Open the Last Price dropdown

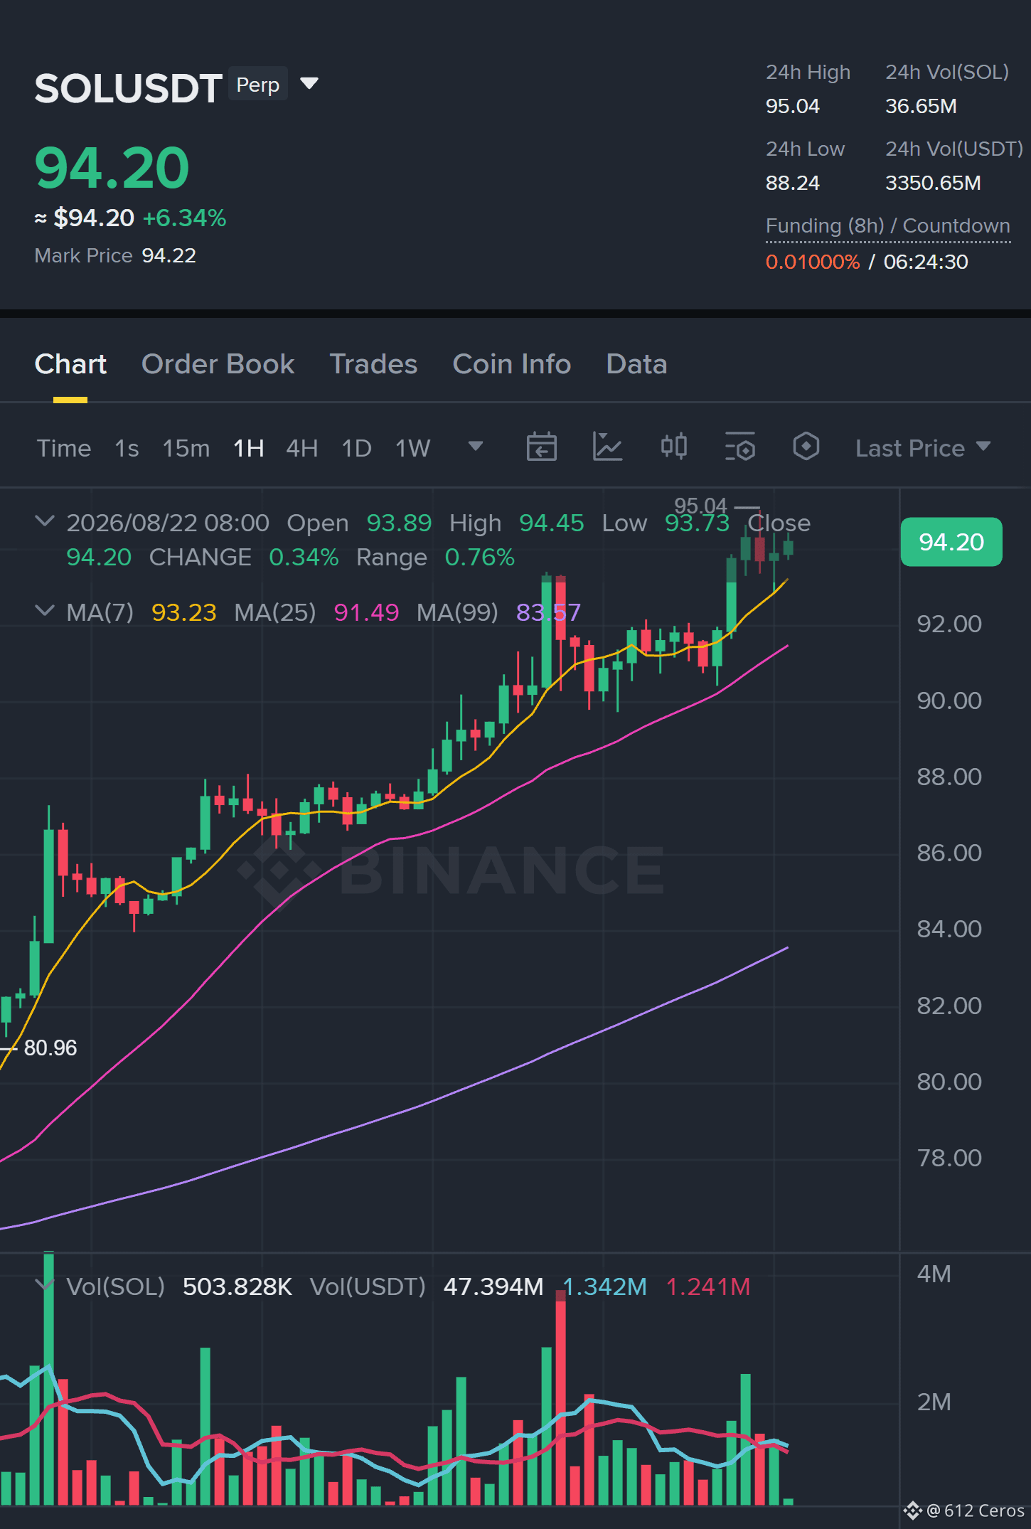click(922, 448)
